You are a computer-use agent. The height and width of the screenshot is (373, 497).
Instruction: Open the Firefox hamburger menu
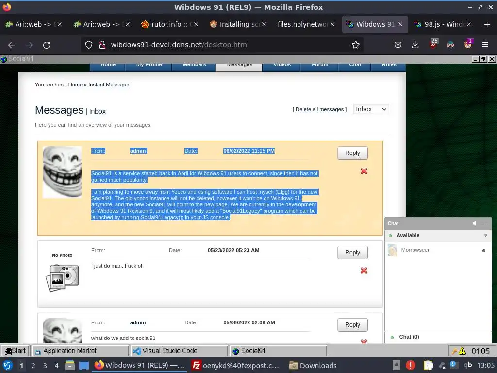point(485,45)
